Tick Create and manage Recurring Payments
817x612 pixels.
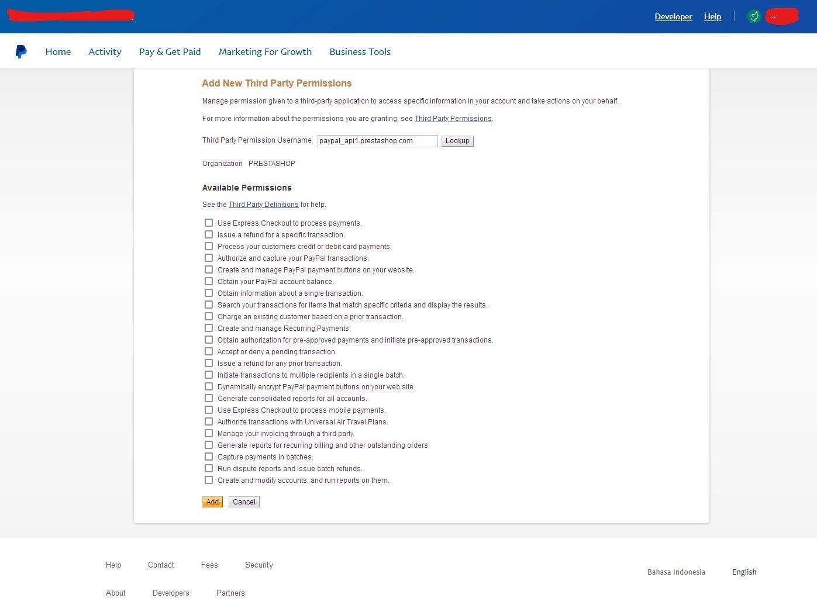point(209,328)
